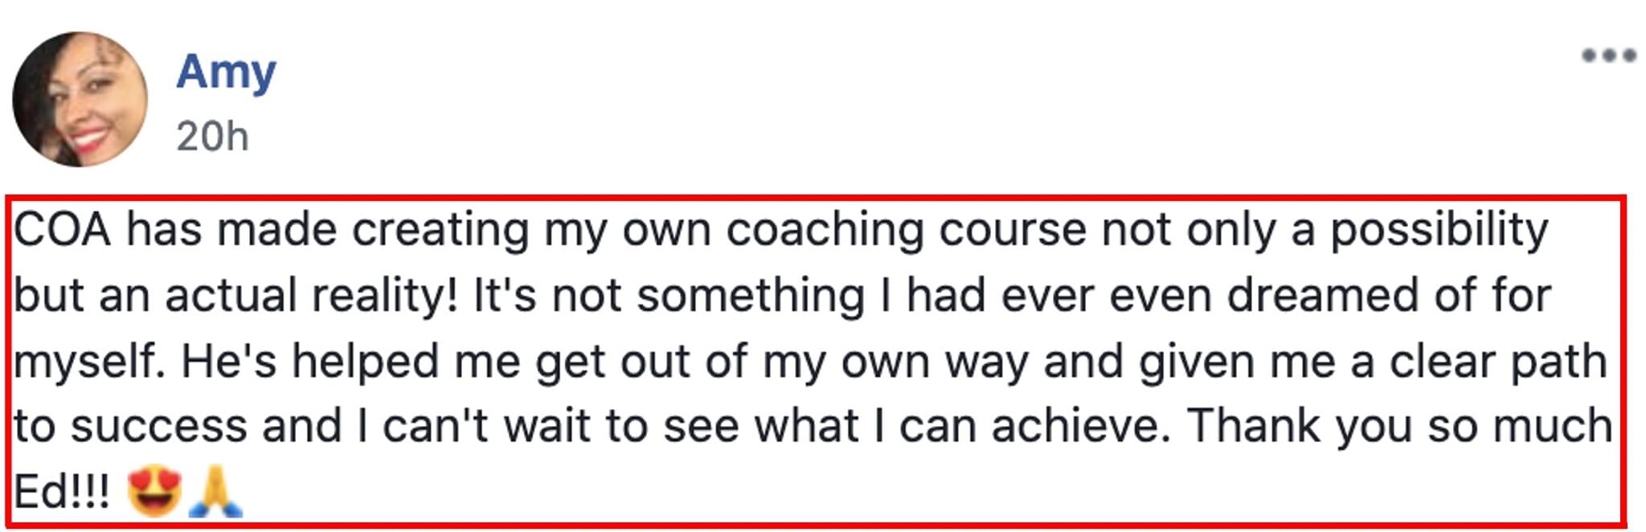Open the three-dot post options menu
The width and height of the screenshot is (1646, 532).
[x=1608, y=55]
